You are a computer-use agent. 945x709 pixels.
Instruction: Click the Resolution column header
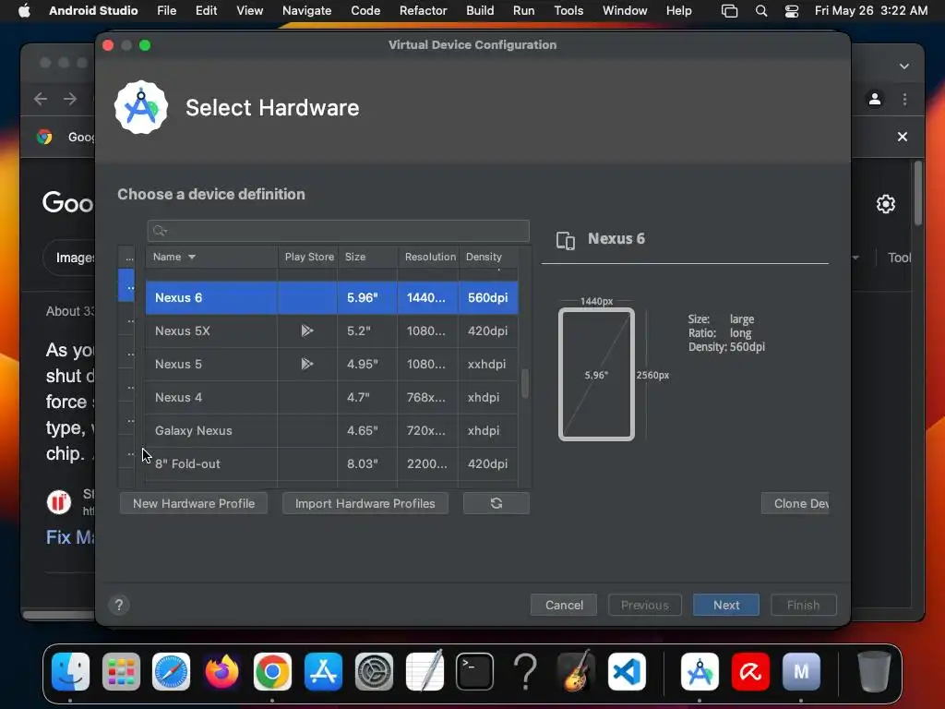(x=429, y=257)
